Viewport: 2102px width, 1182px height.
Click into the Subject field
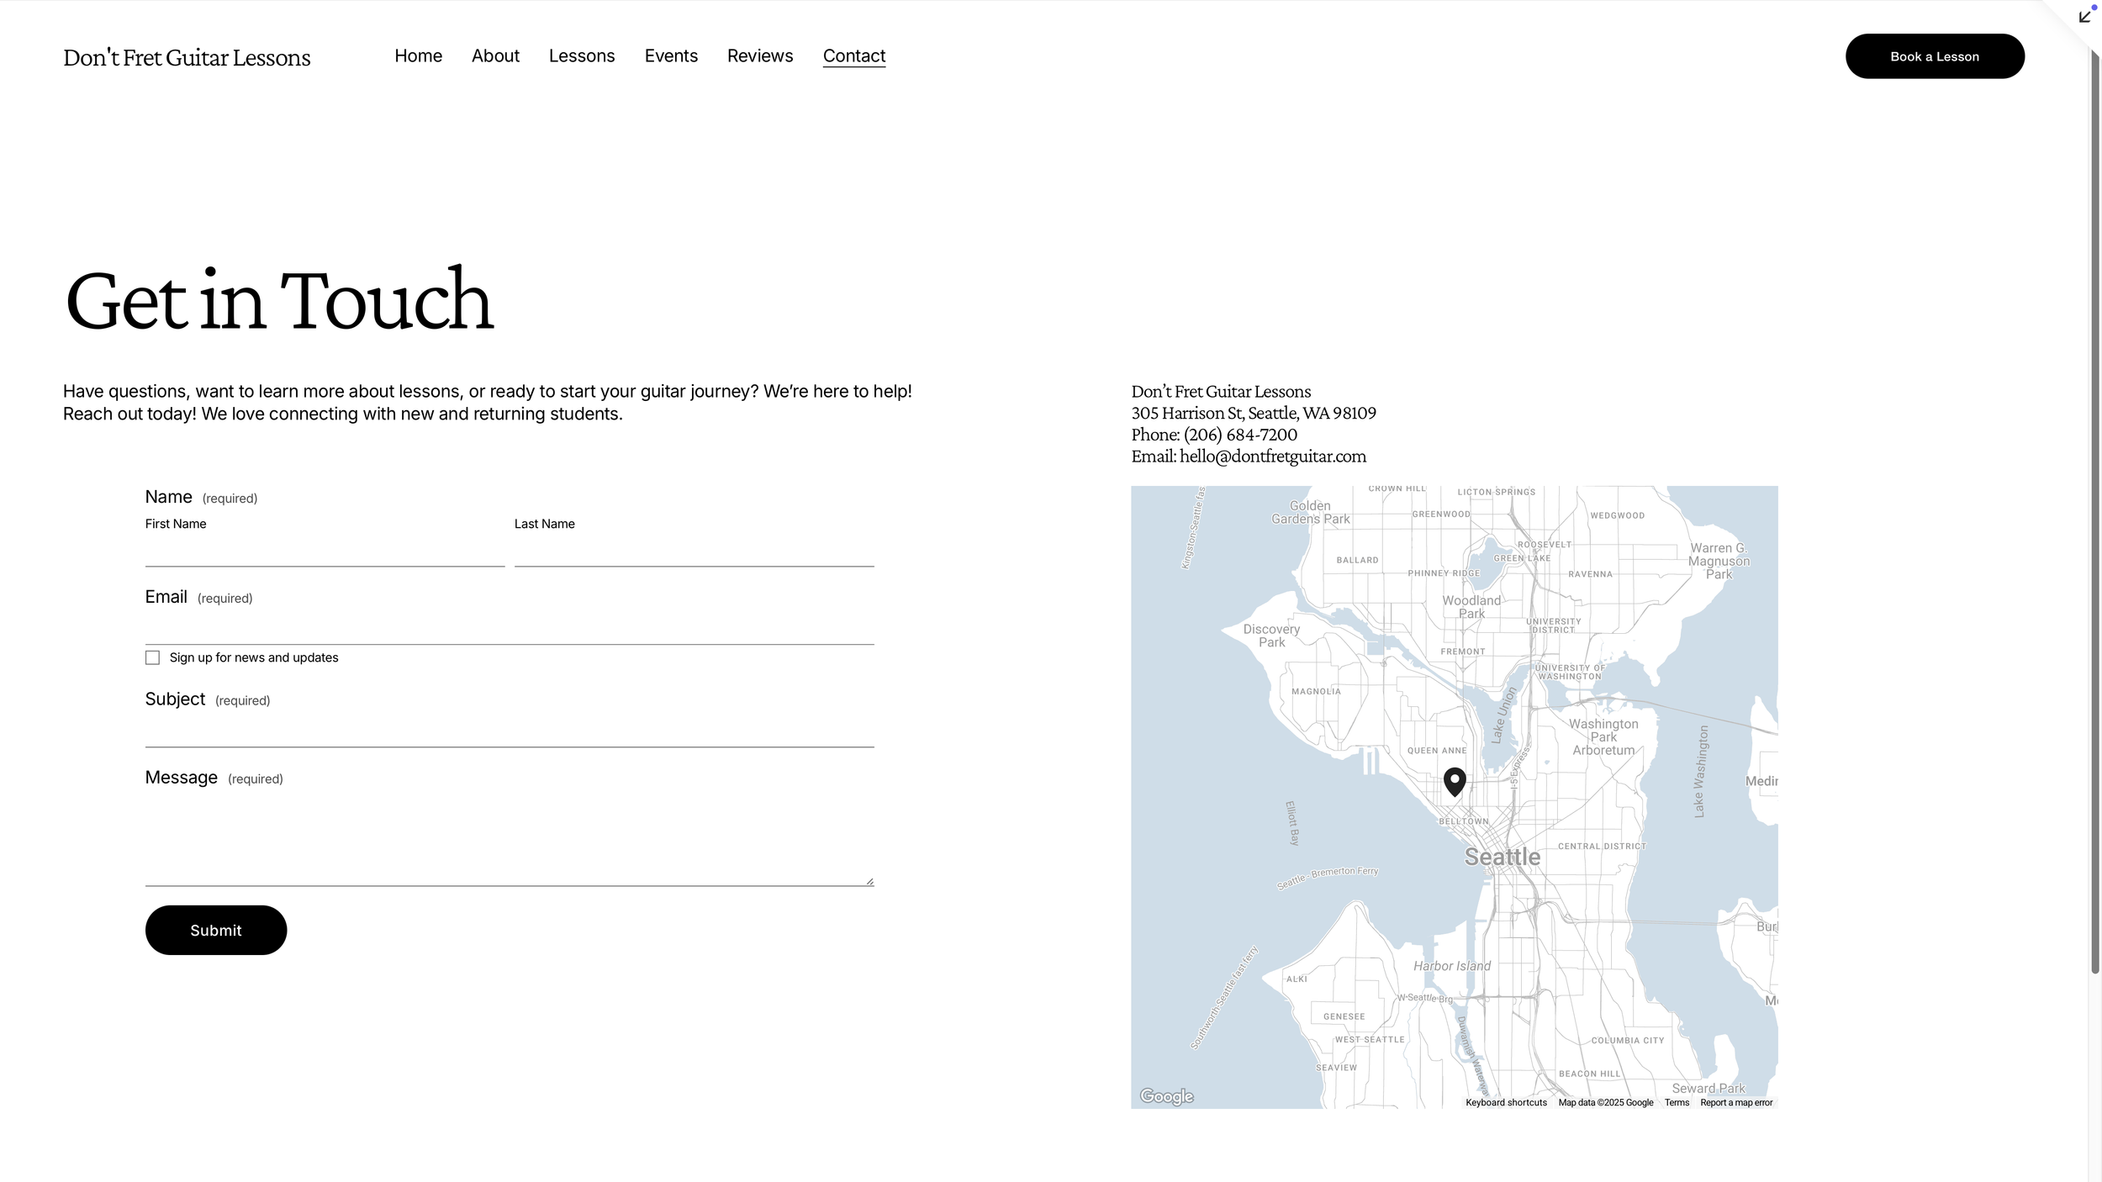click(x=510, y=731)
